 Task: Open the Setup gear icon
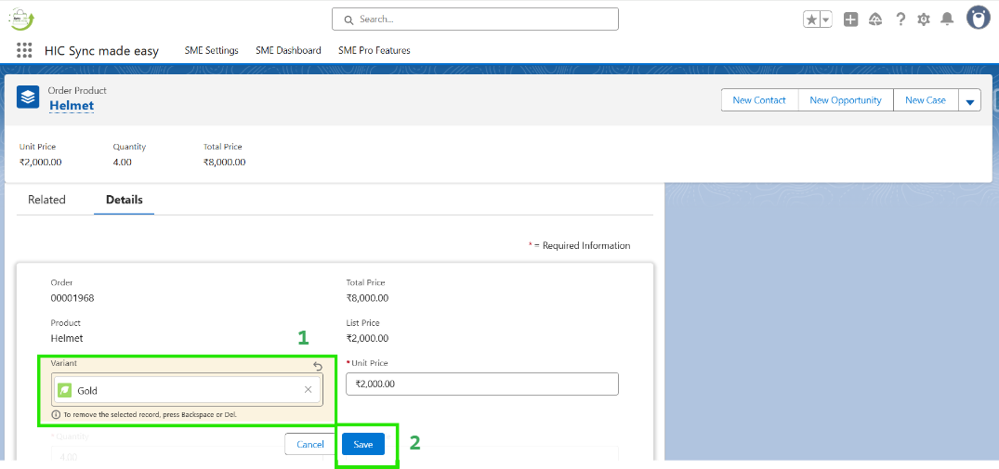point(923,20)
